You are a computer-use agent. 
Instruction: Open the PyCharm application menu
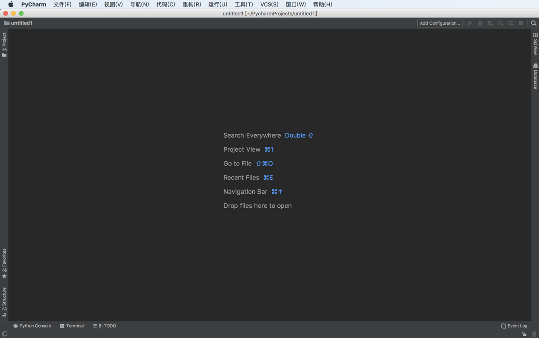point(33,4)
